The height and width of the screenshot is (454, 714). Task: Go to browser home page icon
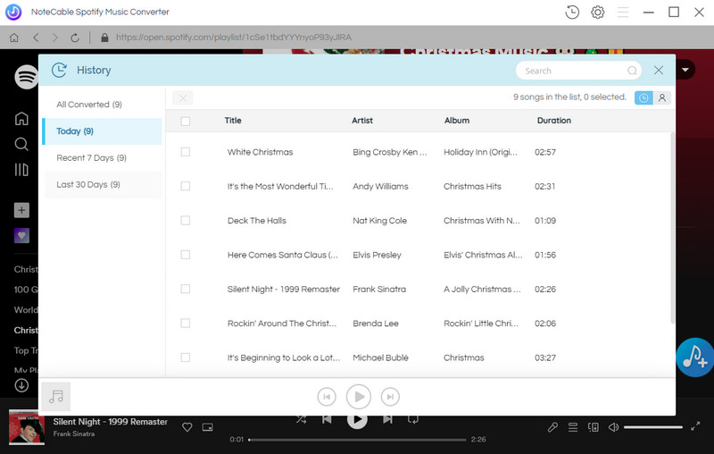pyautogui.click(x=14, y=38)
